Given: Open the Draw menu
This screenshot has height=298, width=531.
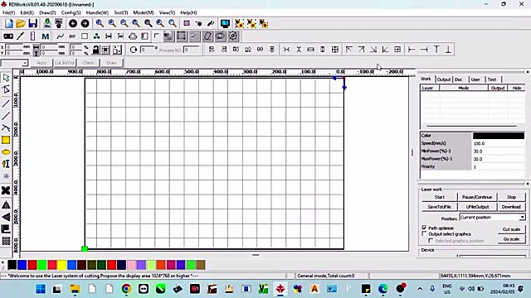Looking at the screenshot, I should (x=47, y=12).
